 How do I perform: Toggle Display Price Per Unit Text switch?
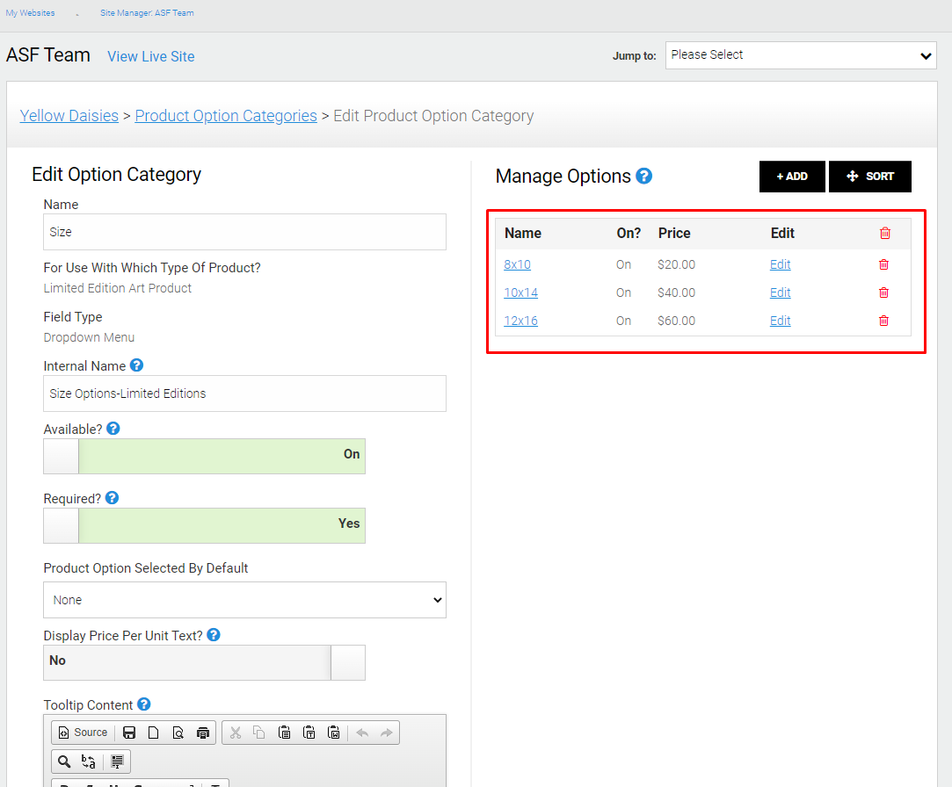[x=204, y=662]
